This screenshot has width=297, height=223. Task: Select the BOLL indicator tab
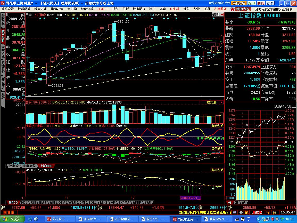(93, 203)
